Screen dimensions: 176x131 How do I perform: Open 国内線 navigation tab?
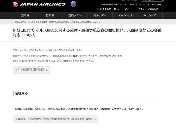25,15
